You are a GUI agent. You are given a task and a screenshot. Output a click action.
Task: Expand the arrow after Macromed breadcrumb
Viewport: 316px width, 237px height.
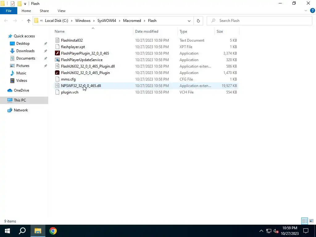coord(144,21)
